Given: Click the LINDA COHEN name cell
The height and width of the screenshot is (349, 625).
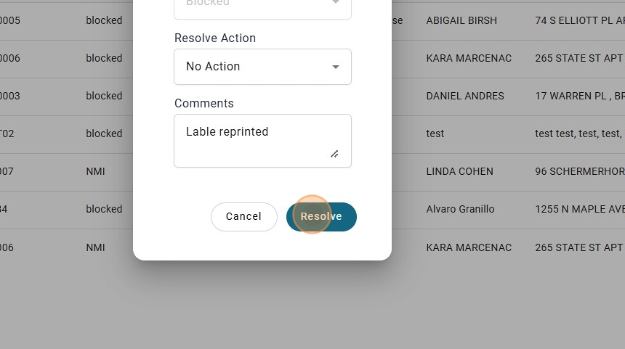Looking at the screenshot, I should pos(459,171).
